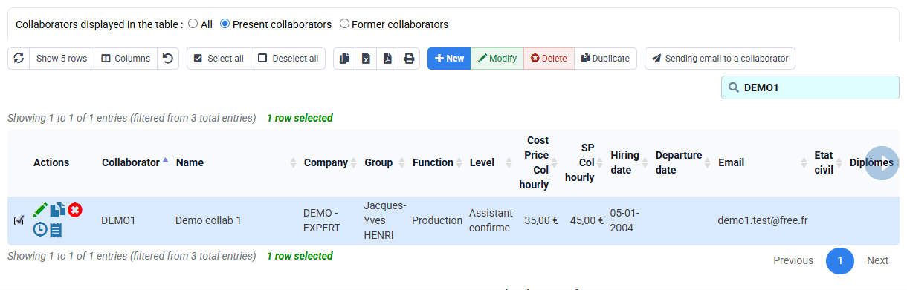Image resolution: width=907 pixels, height=290 pixels.
Task: Click the refresh table icon
Action: pyautogui.click(x=19, y=59)
